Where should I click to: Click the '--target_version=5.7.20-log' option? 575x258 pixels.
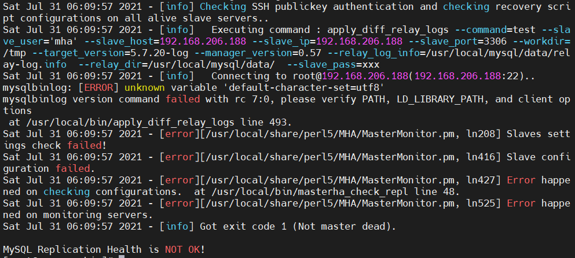point(111,53)
